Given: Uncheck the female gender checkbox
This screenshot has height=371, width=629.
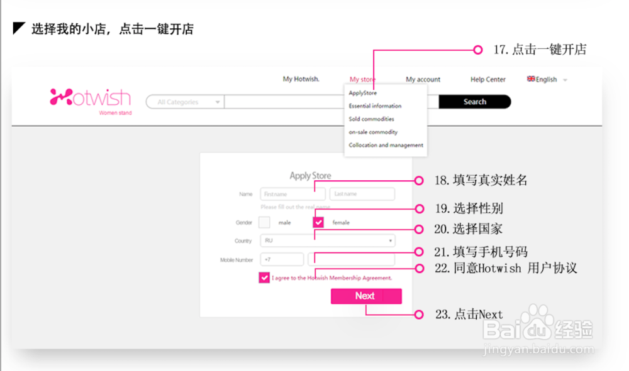Looking at the screenshot, I should pos(318,222).
